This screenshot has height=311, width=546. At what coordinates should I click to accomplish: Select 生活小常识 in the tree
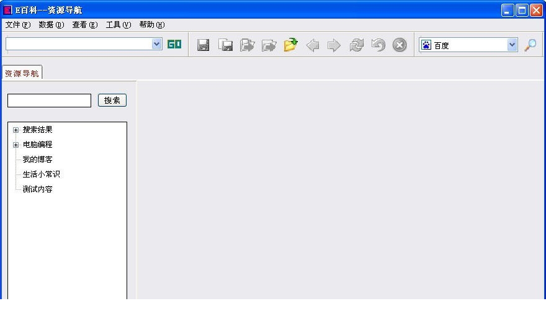click(x=41, y=174)
